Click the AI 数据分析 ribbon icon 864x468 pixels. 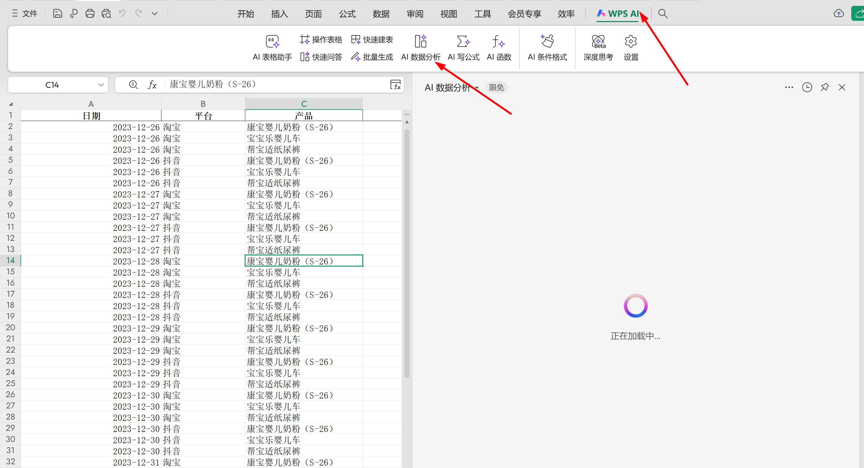[420, 42]
